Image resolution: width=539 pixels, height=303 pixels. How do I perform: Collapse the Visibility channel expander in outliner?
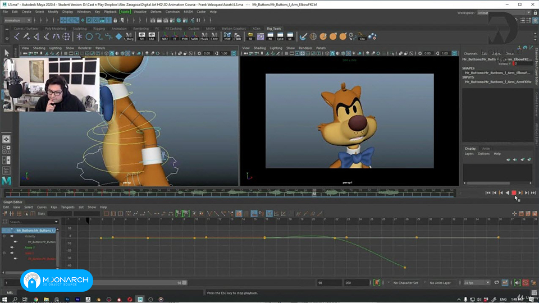tap(4, 236)
